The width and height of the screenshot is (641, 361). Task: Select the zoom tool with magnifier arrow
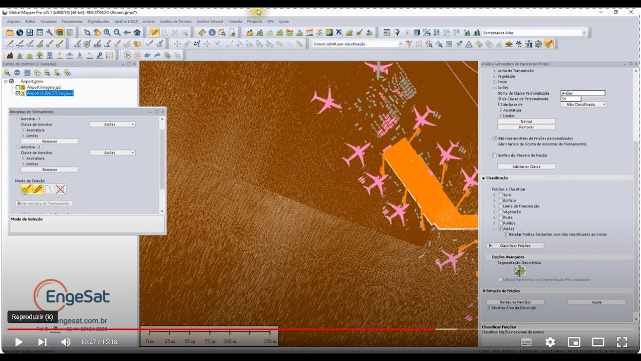tap(87, 33)
